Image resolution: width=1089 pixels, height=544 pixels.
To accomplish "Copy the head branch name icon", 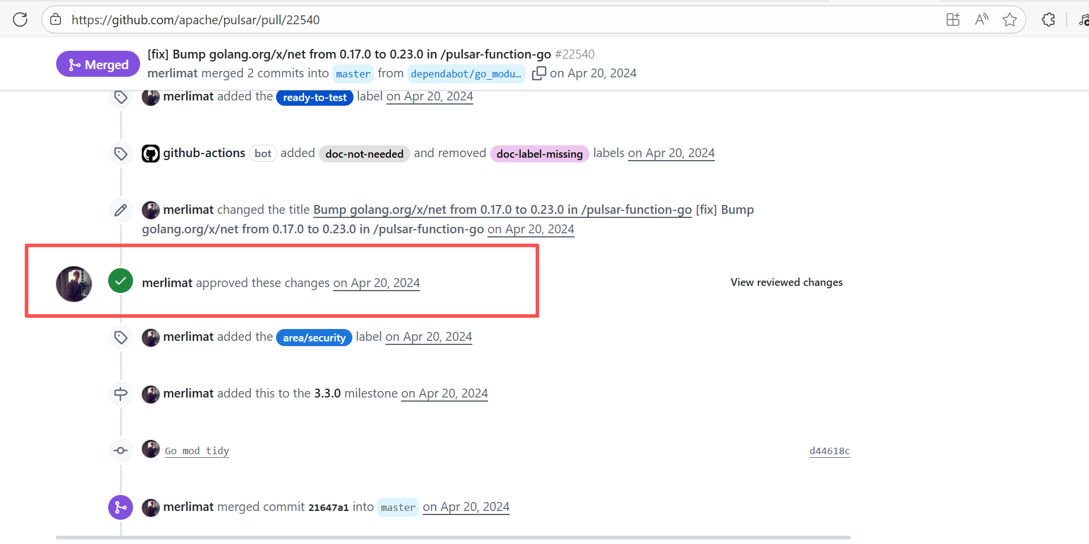I will coord(539,73).
